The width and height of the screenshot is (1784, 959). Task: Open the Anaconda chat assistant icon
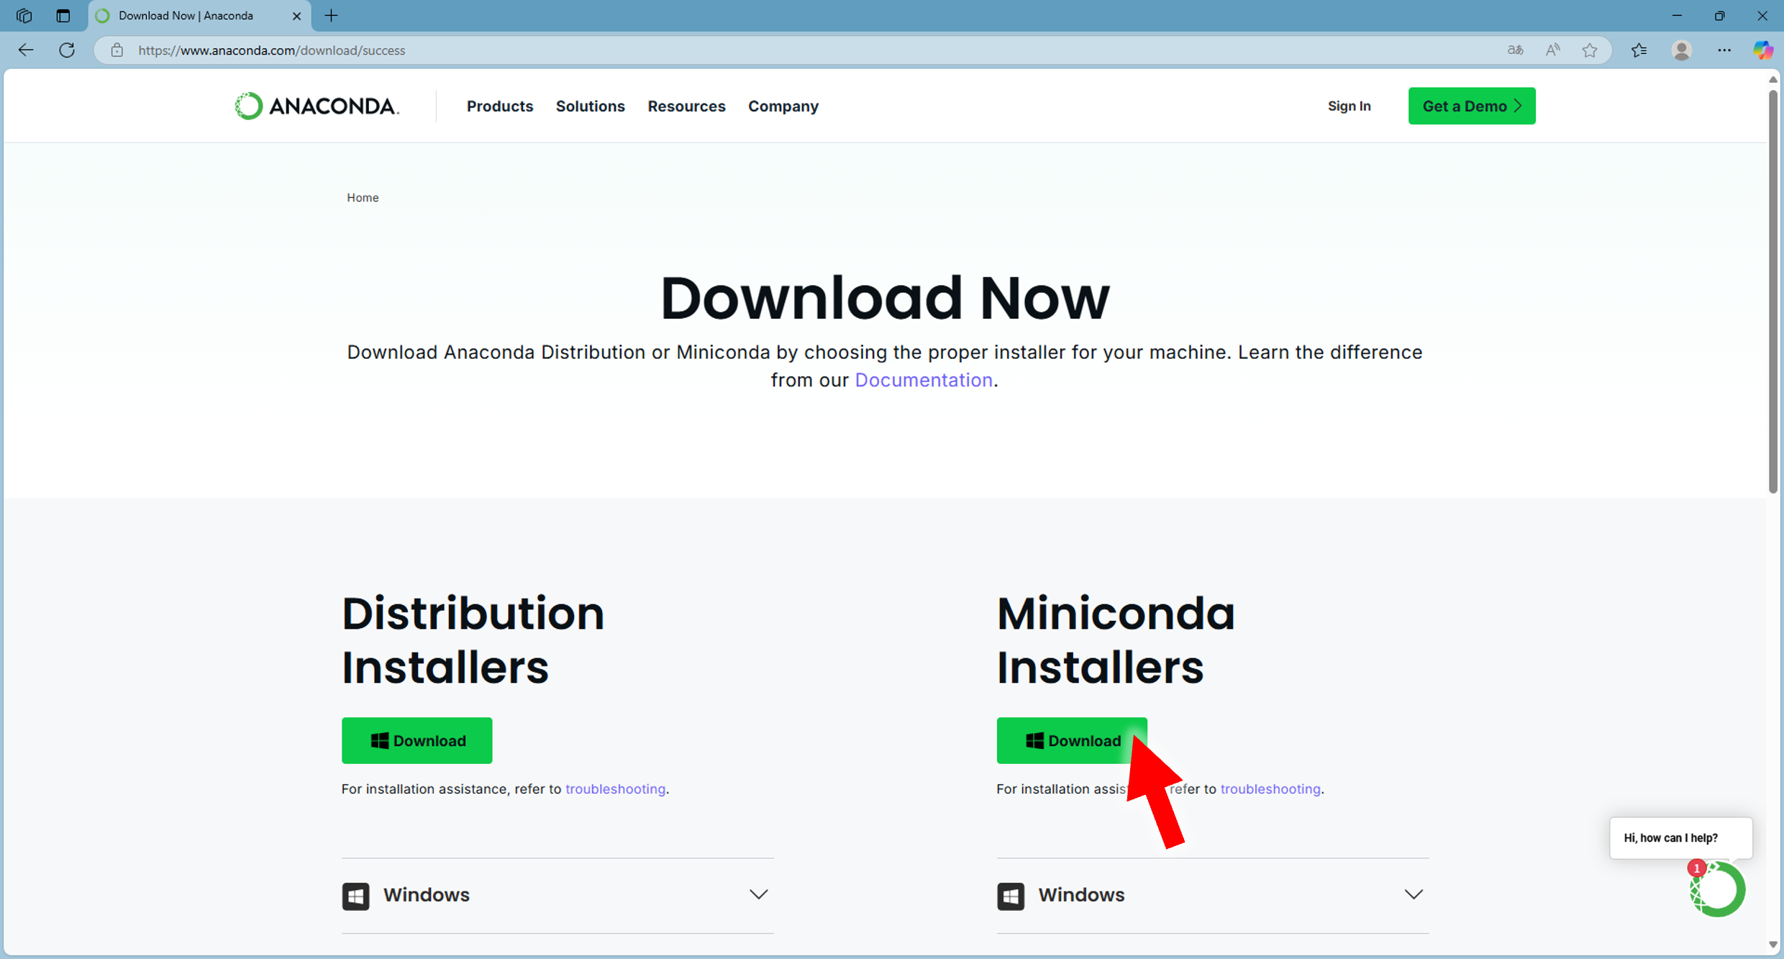(x=1718, y=889)
